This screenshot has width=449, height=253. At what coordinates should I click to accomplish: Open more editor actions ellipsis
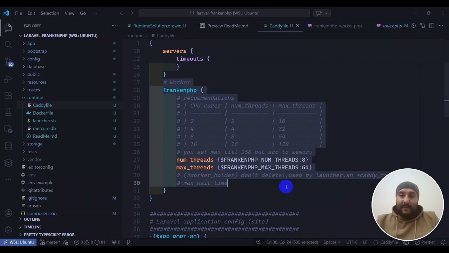(441, 26)
